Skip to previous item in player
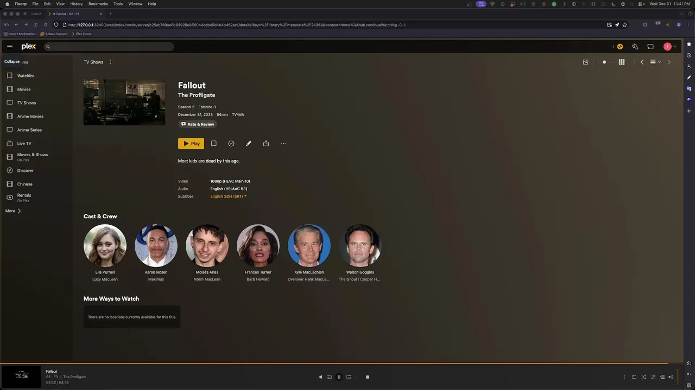Viewport: 695px width, 390px height. [320, 377]
